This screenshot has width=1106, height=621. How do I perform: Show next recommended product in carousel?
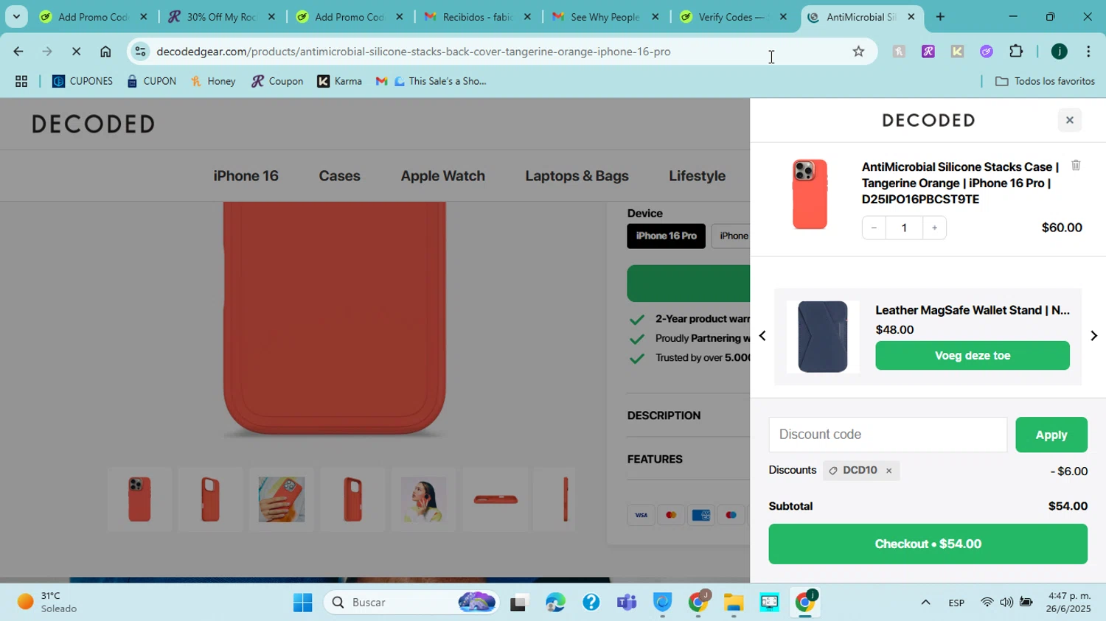1093,336
